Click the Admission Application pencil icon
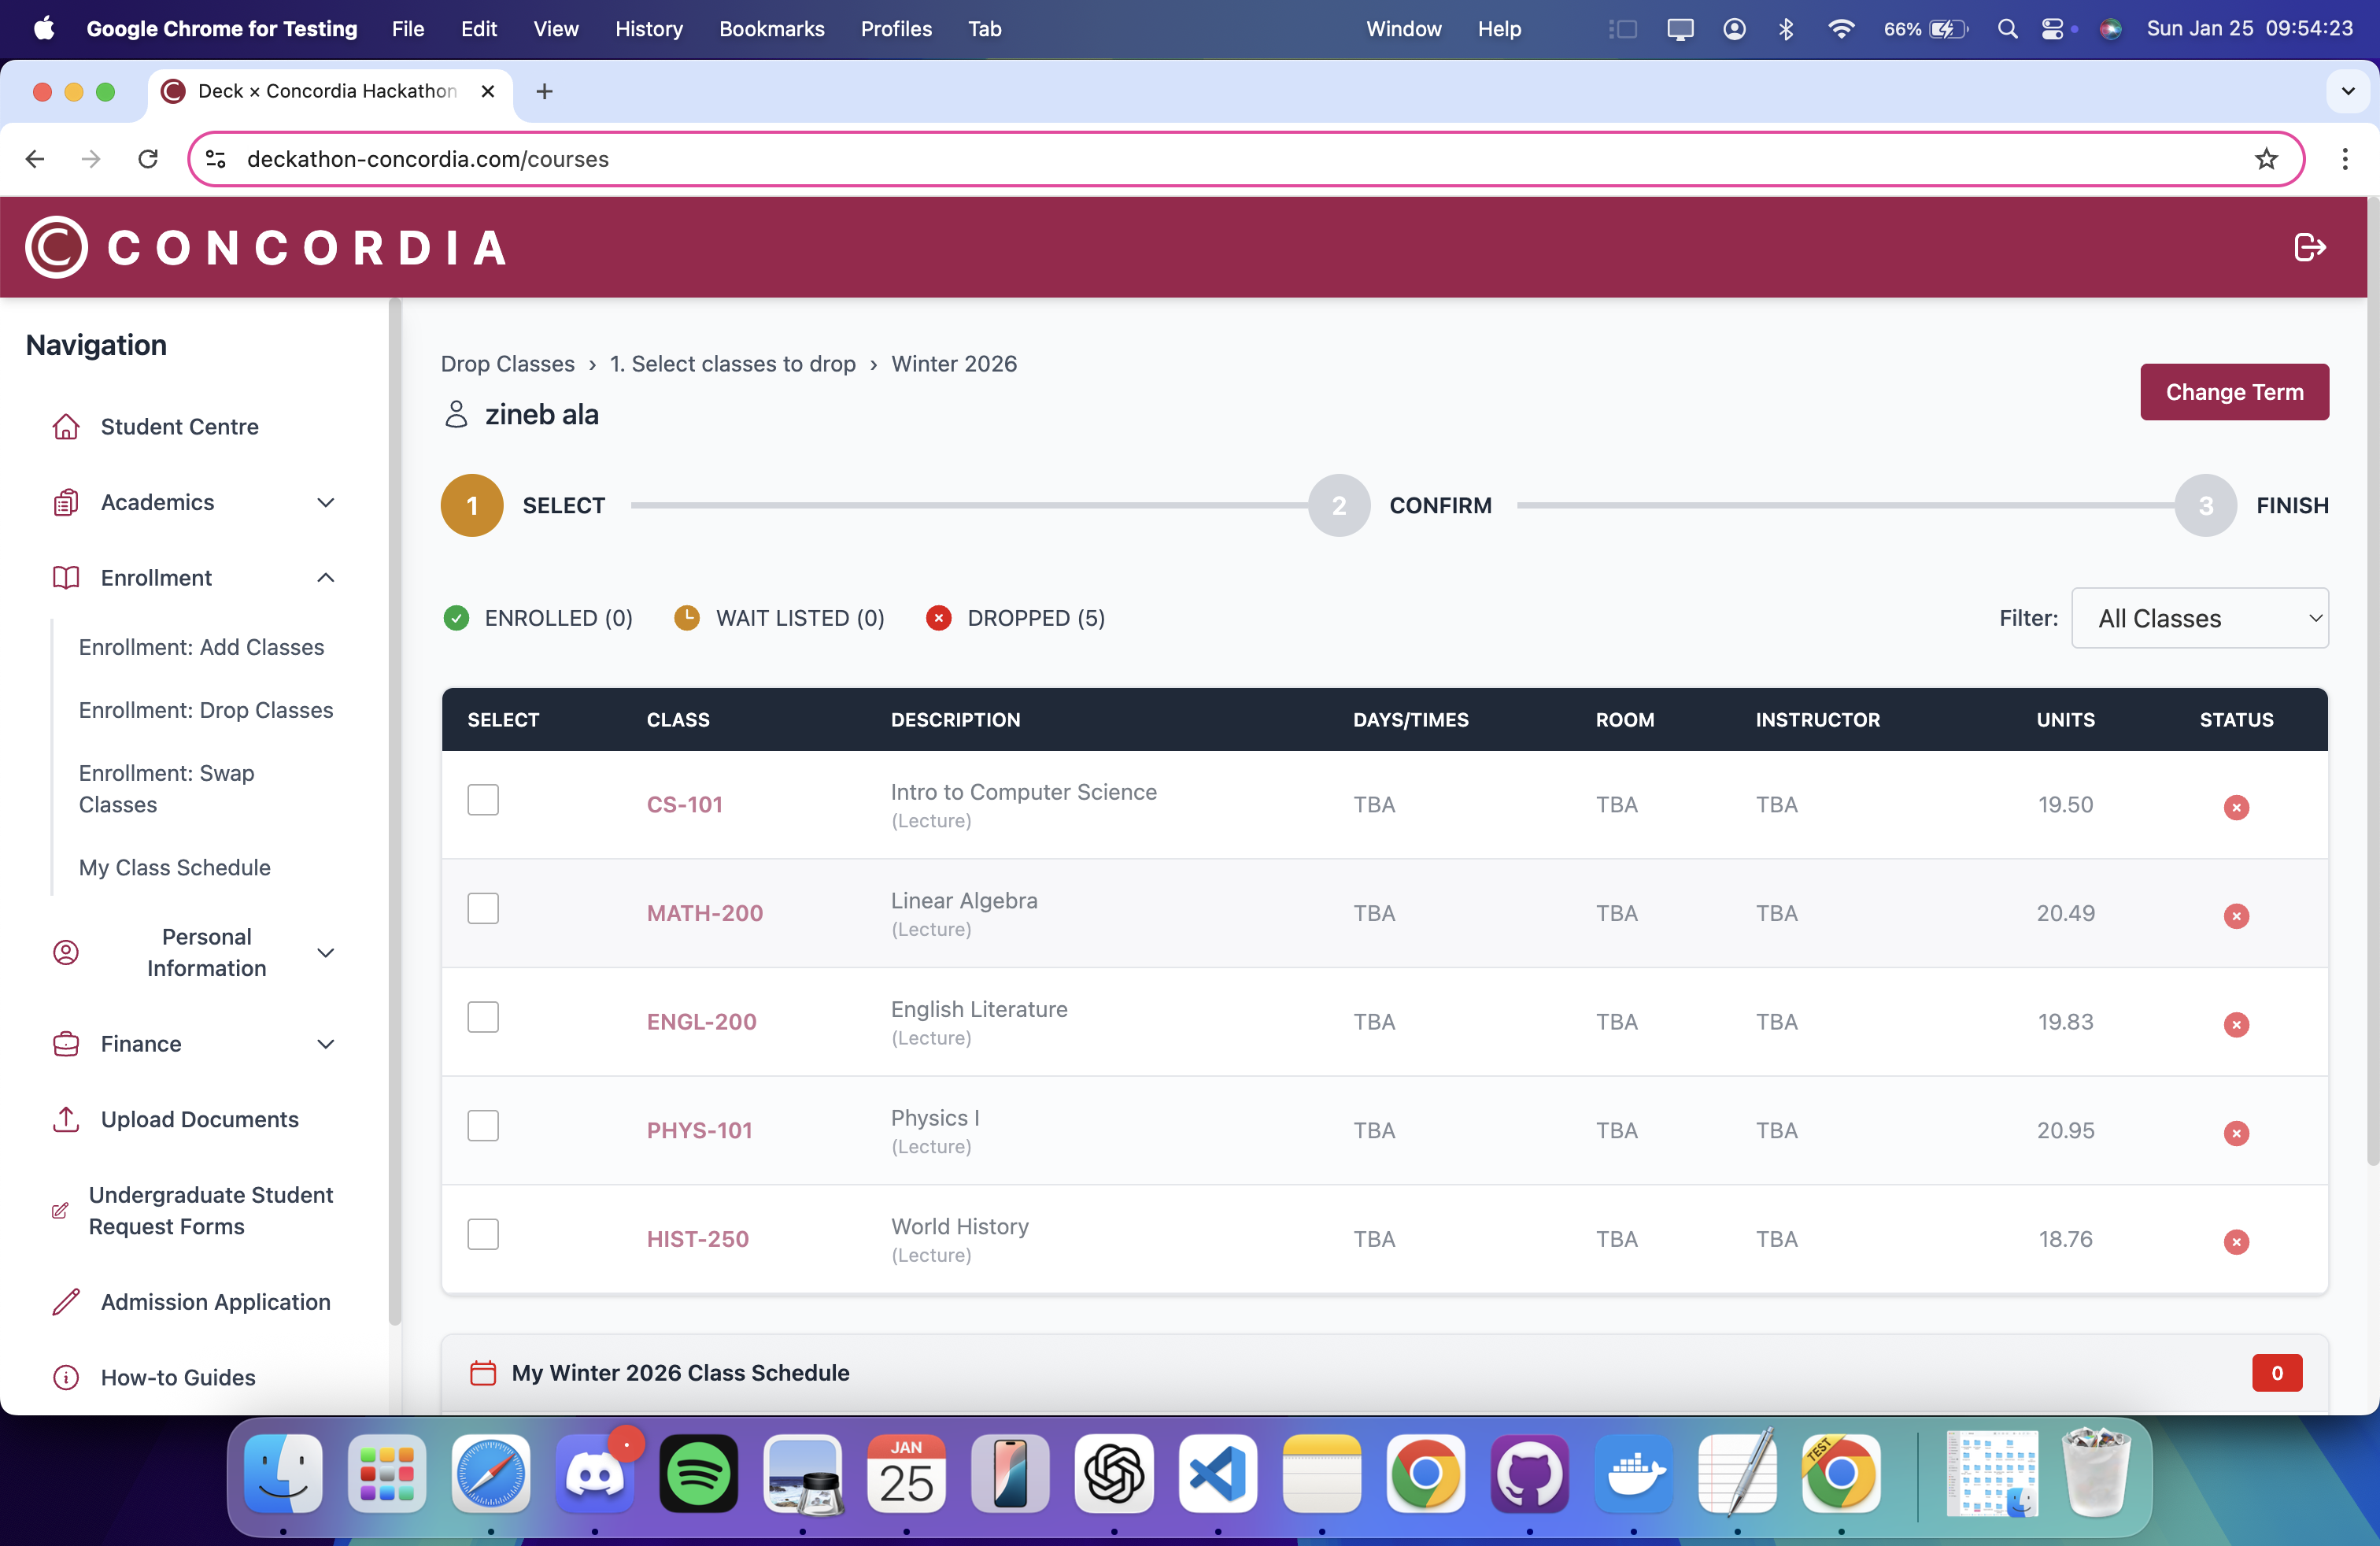Viewport: 2380px width, 1546px height. click(x=66, y=1302)
